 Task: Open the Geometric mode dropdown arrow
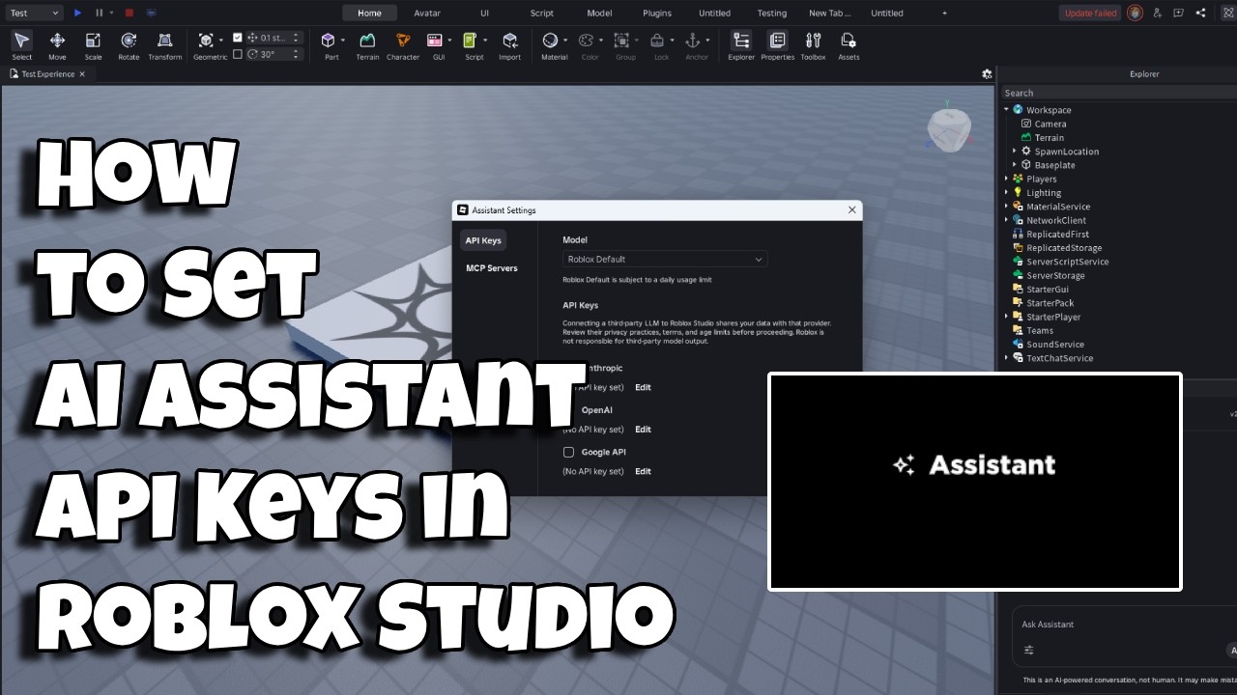click(221, 40)
